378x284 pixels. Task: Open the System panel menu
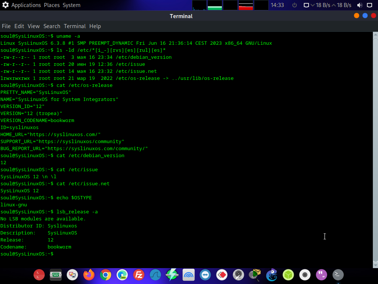(72, 5)
